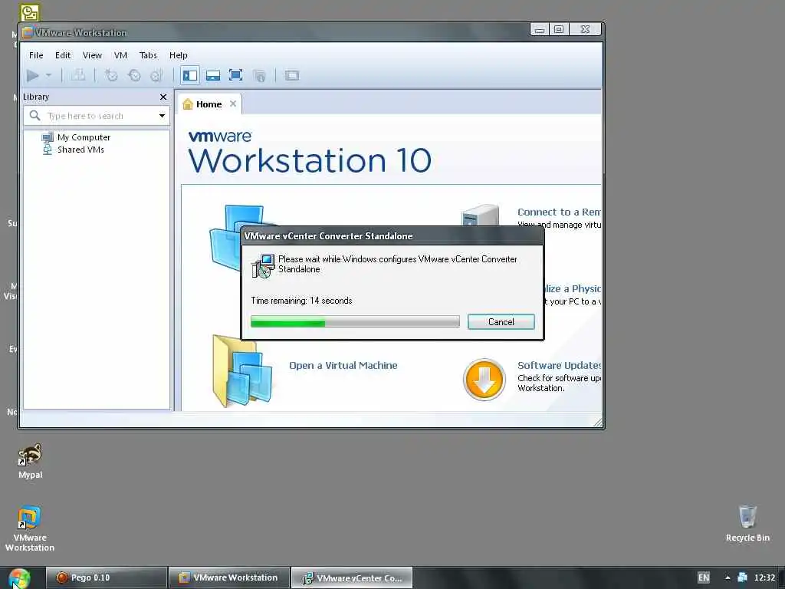Click the installer icon in Converter dialog

pos(264,265)
